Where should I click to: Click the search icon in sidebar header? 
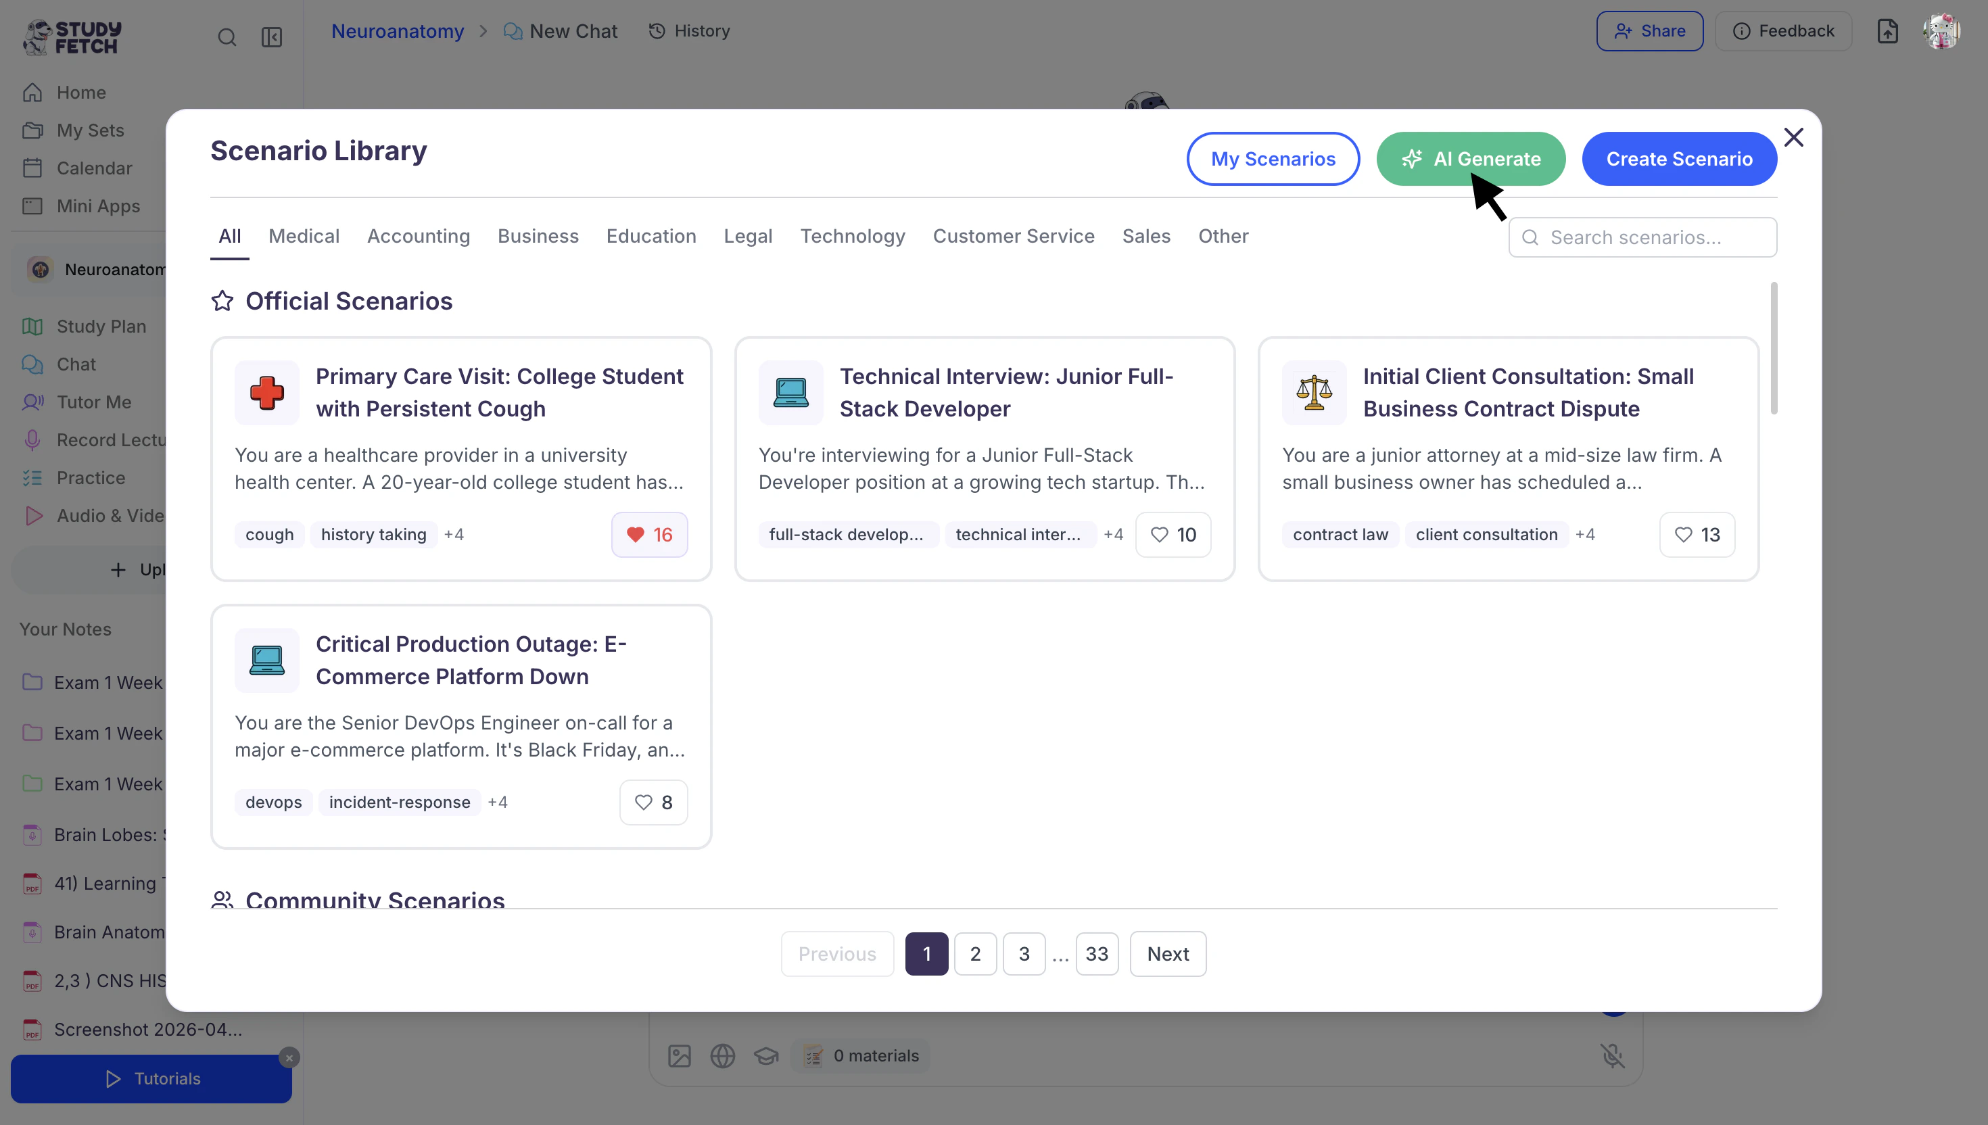227,37
